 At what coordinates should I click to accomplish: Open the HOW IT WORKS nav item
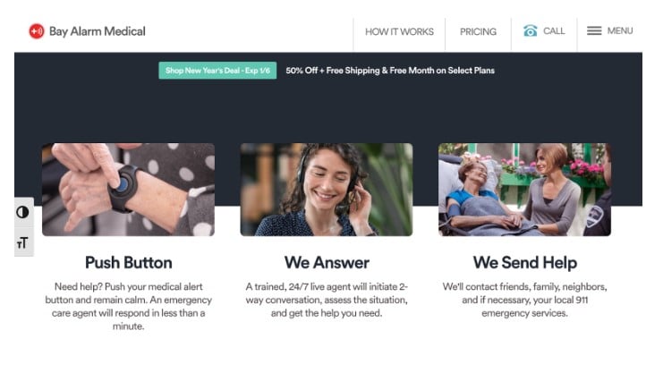(x=399, y=31)
